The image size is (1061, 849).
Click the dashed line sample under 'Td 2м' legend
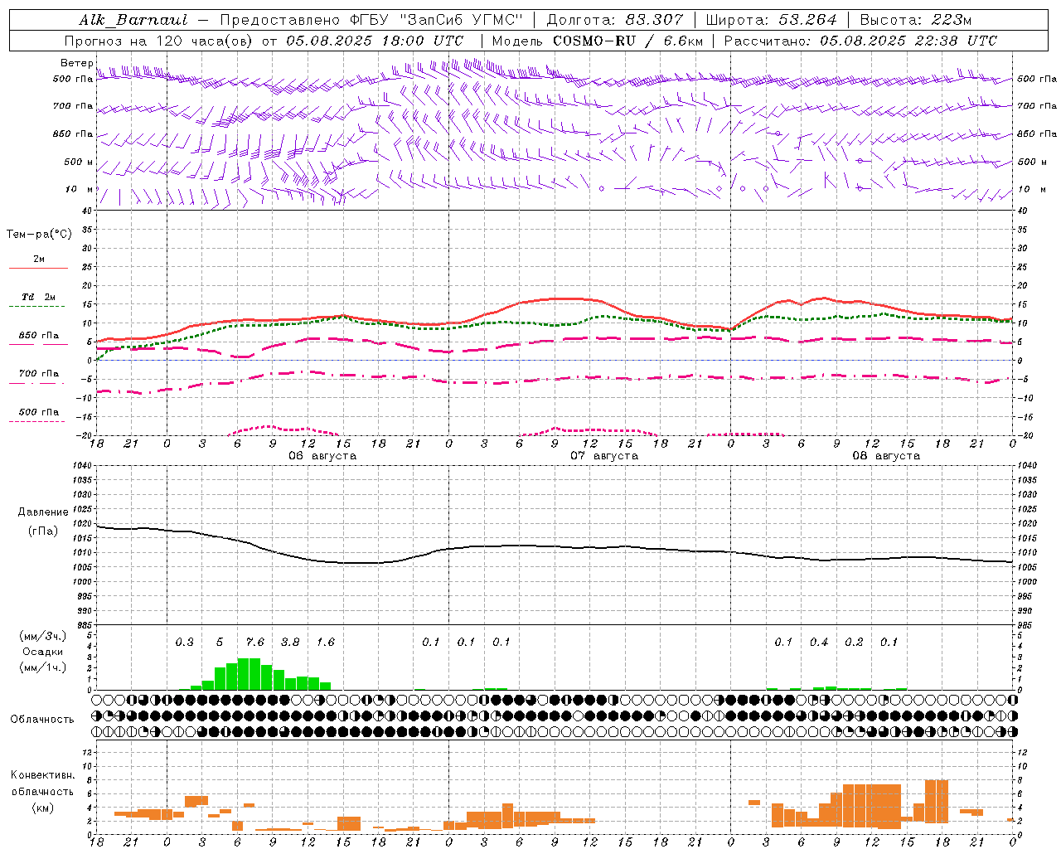point(36,307)
